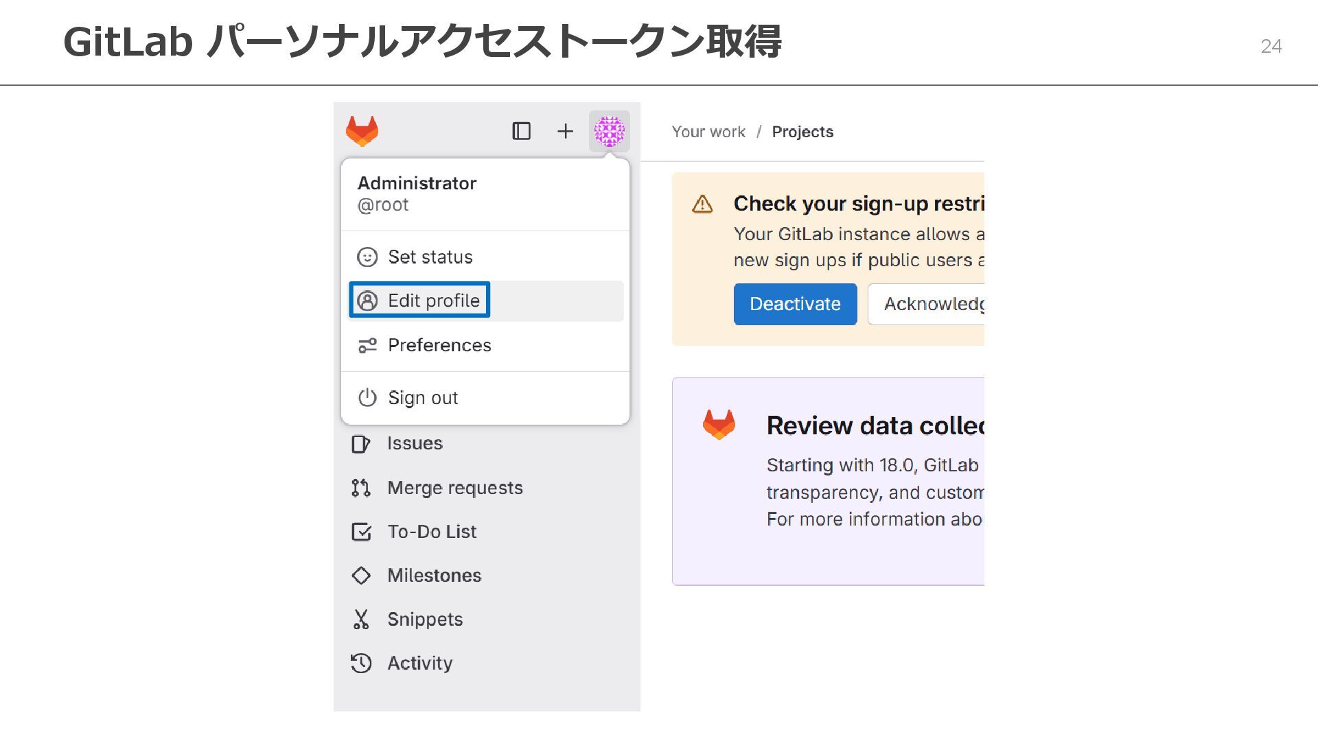
Task: Click the Projects breadcrumb
Action: pyautogui.click(x=802, y=132)
